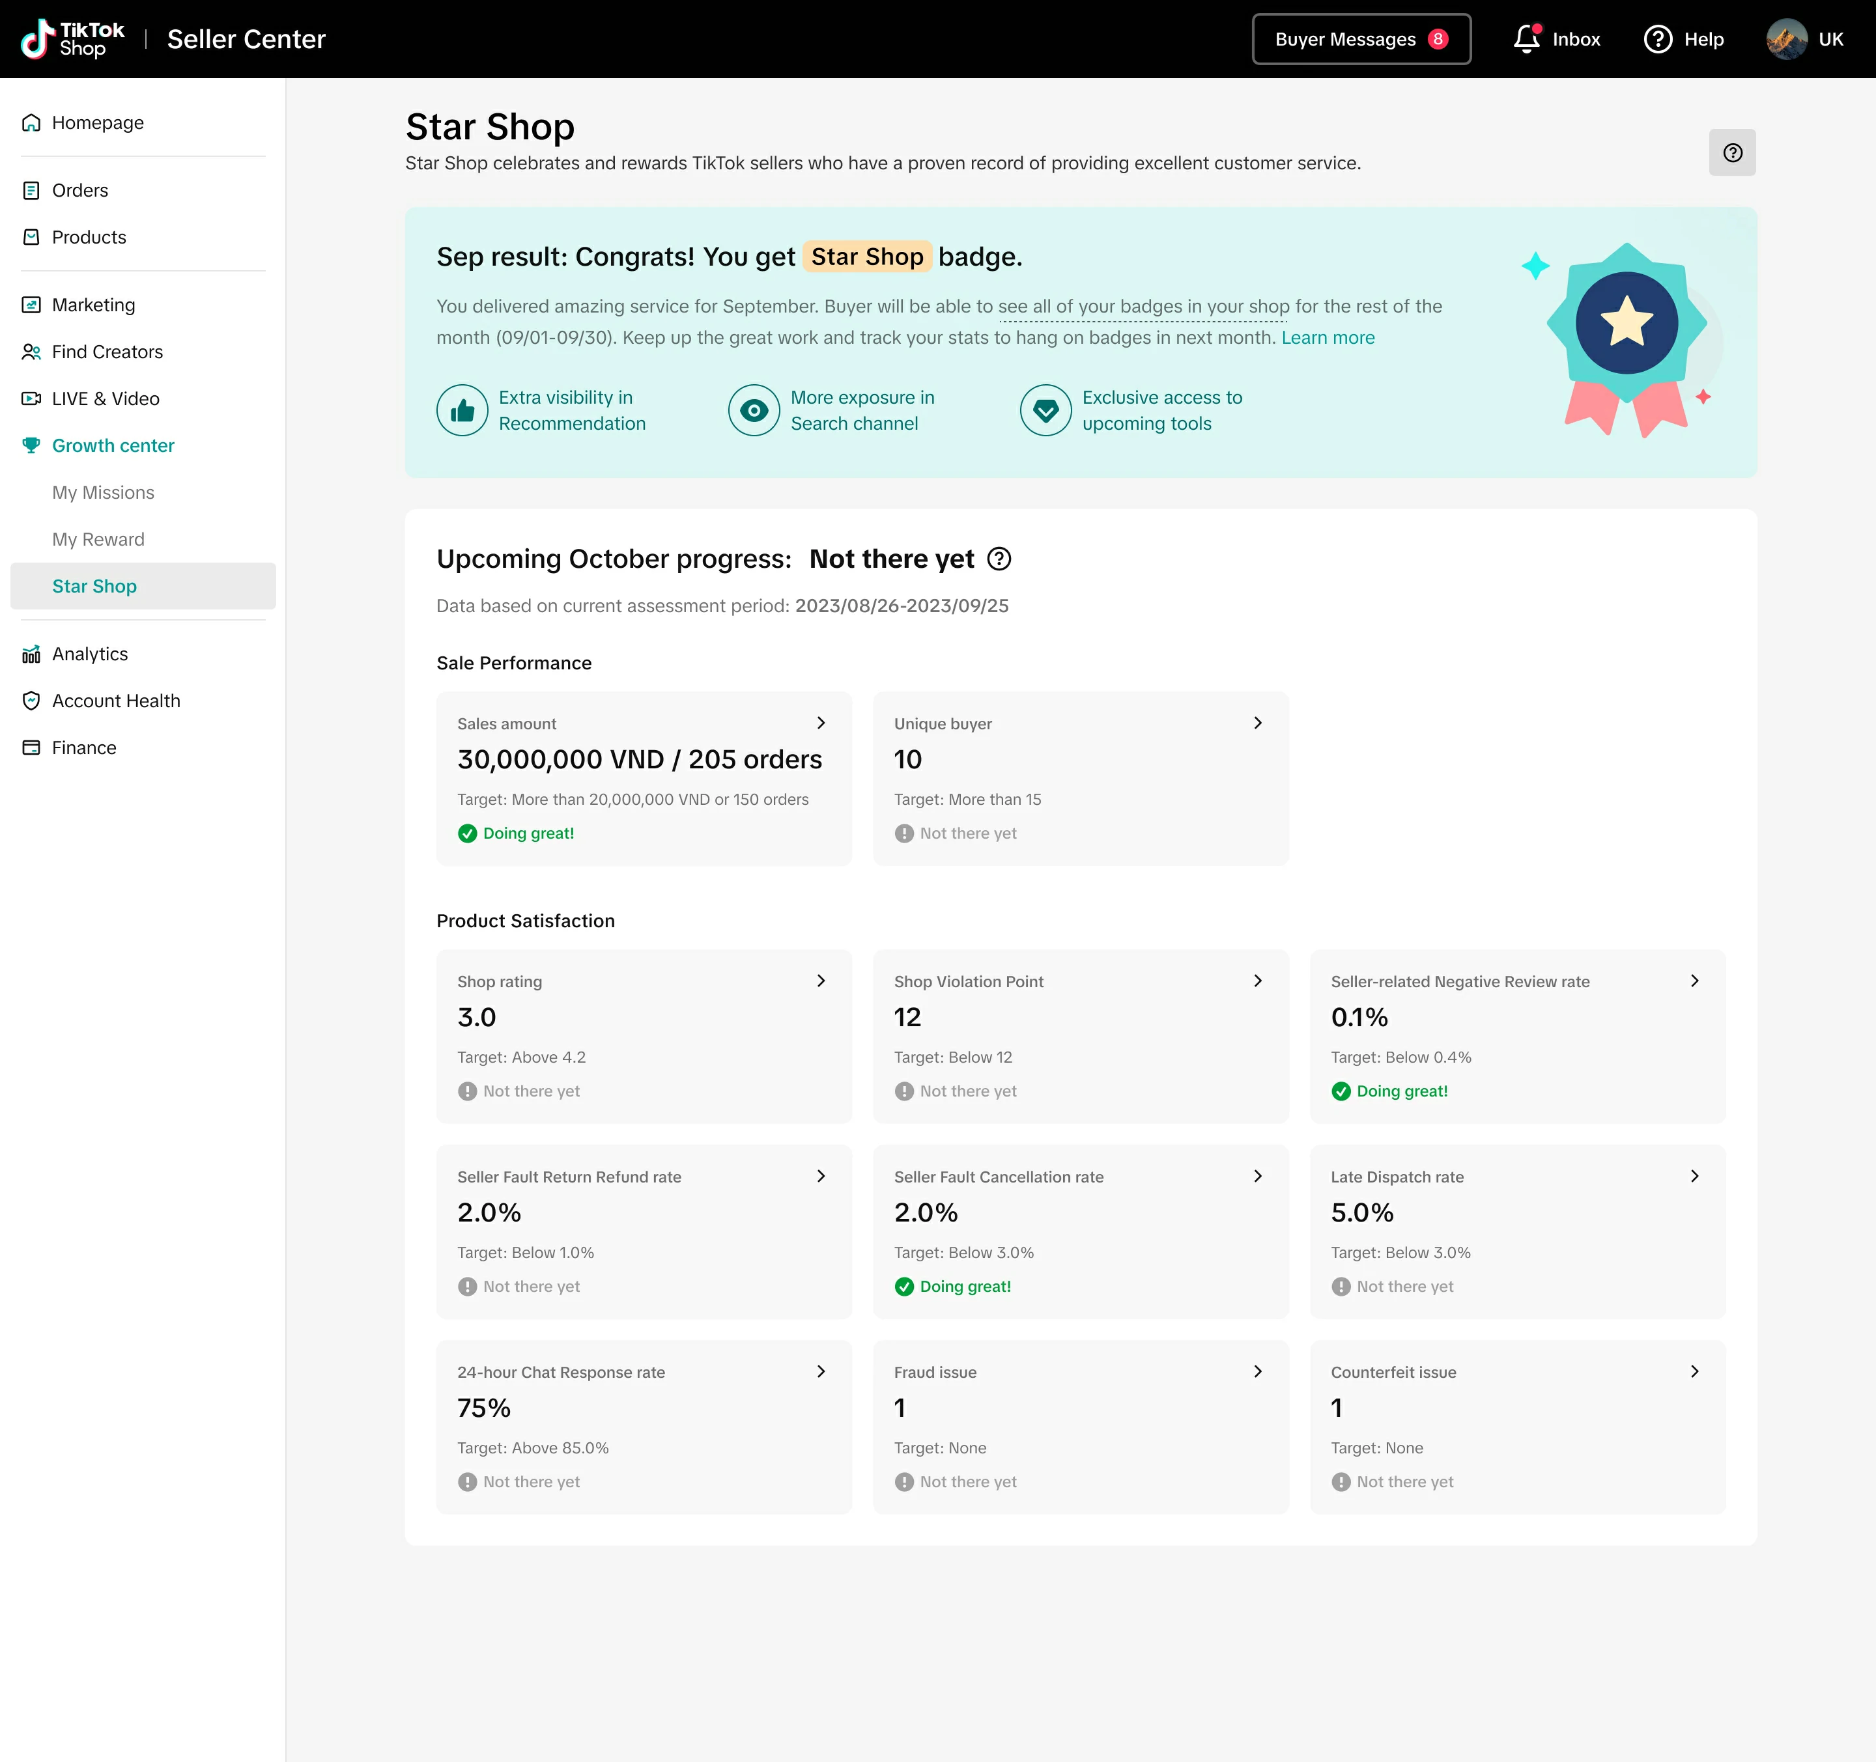Open Buyer Messages button
Viewport: 1876px width, 1762px height.
point(1360,38)
